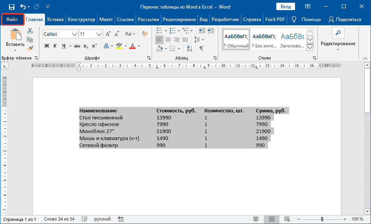Toggle paragraph marks display (¶)

coord(201,49)
